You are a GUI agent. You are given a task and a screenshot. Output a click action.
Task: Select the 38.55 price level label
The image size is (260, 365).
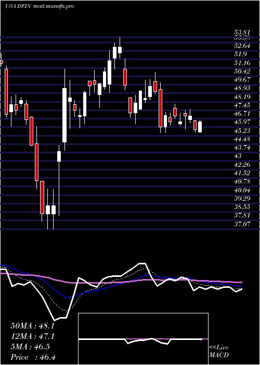coord(242,207)
